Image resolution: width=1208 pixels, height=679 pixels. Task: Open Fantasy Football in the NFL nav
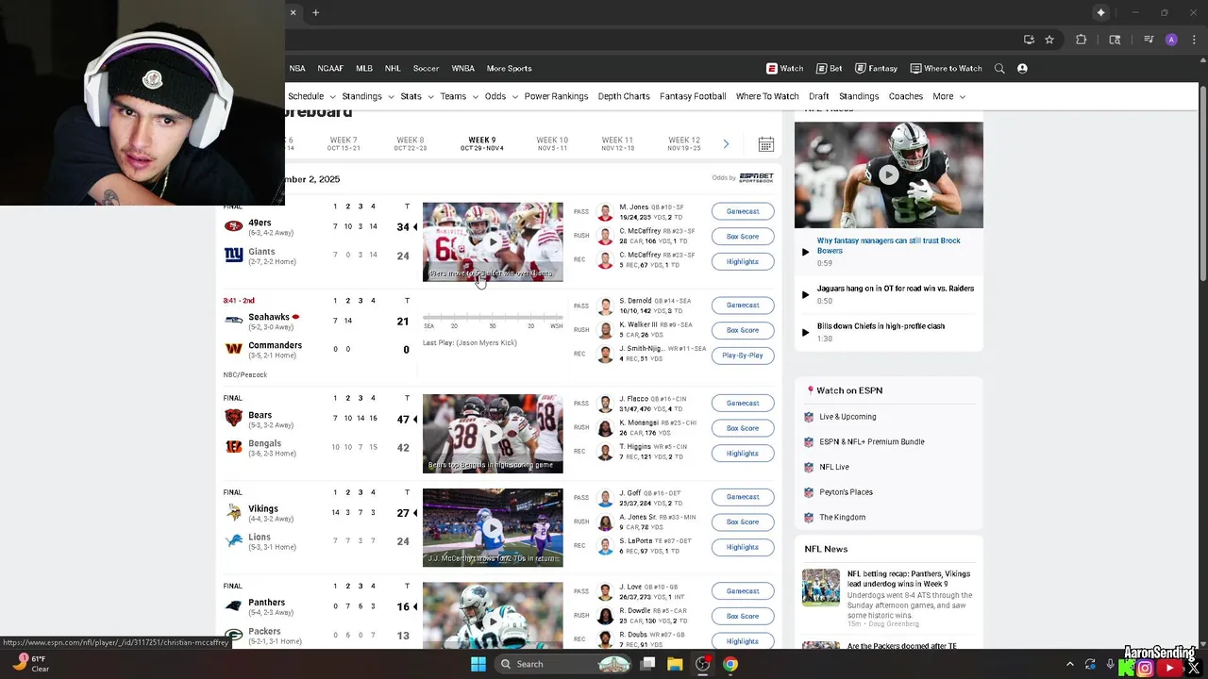pos(693,96)
